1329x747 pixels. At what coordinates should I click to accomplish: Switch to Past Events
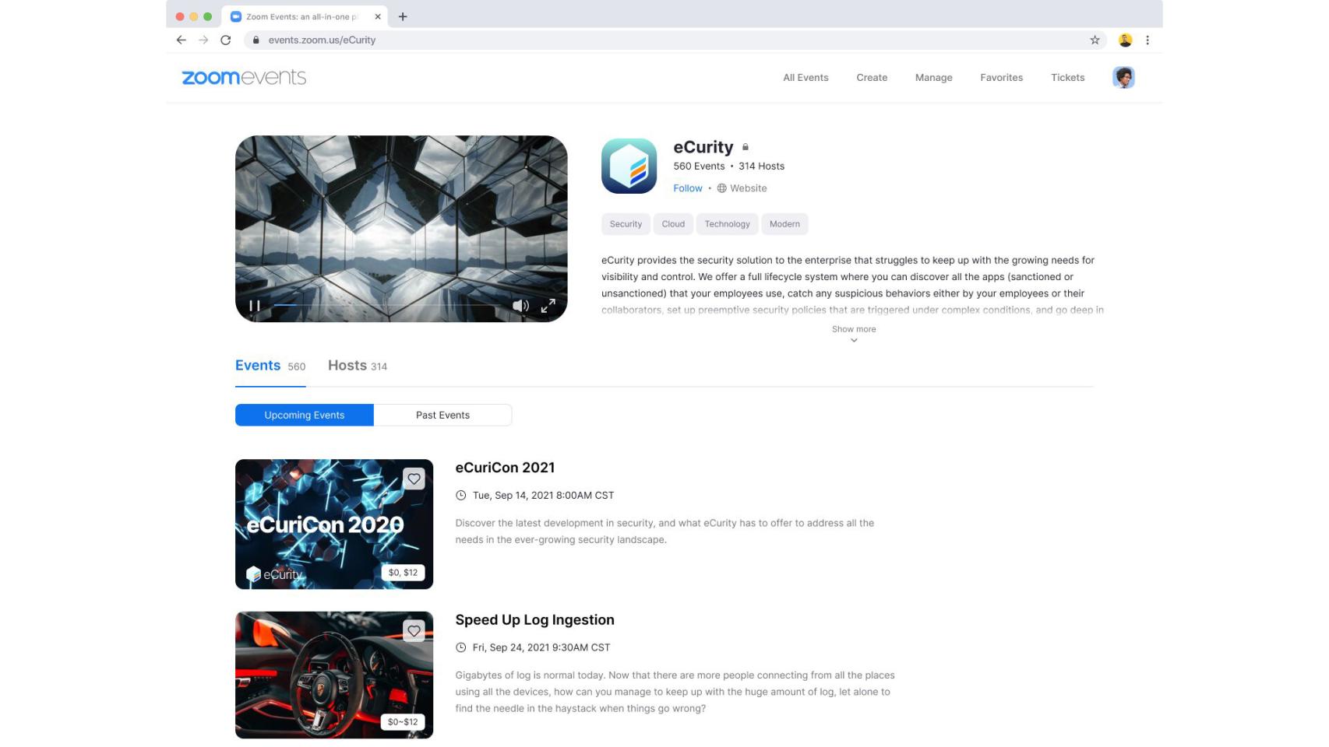(x=442, y=415)
